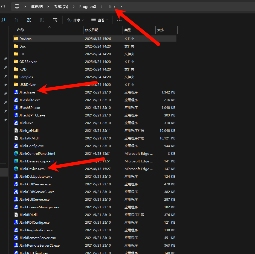Click the paste icon in the toolbar
Image resolution: width=255 pixels, height=254 pixels.
16,20
